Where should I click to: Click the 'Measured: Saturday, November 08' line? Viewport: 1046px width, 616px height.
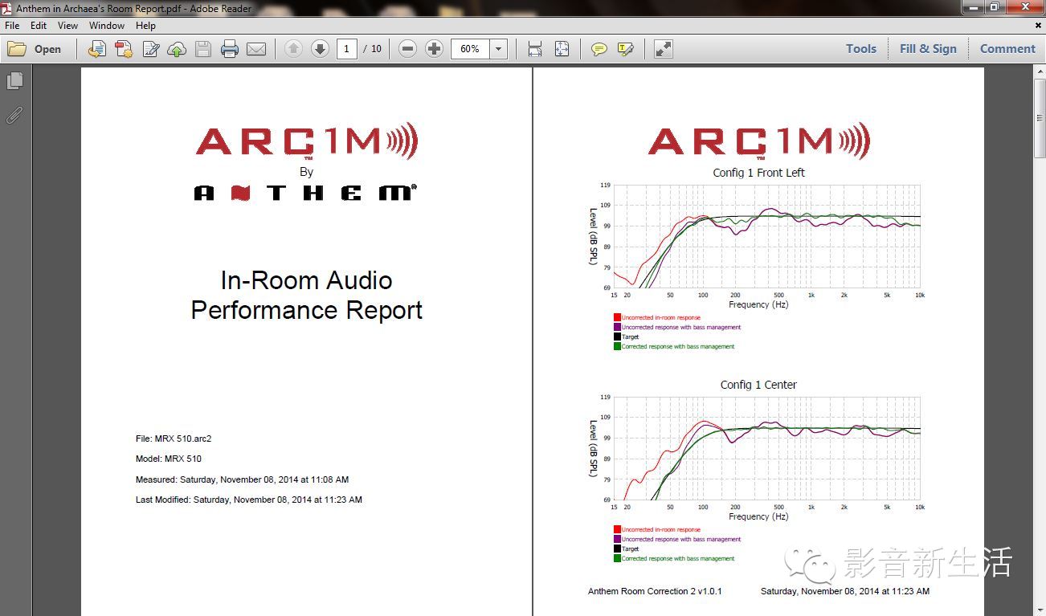[x=242, y=479]
